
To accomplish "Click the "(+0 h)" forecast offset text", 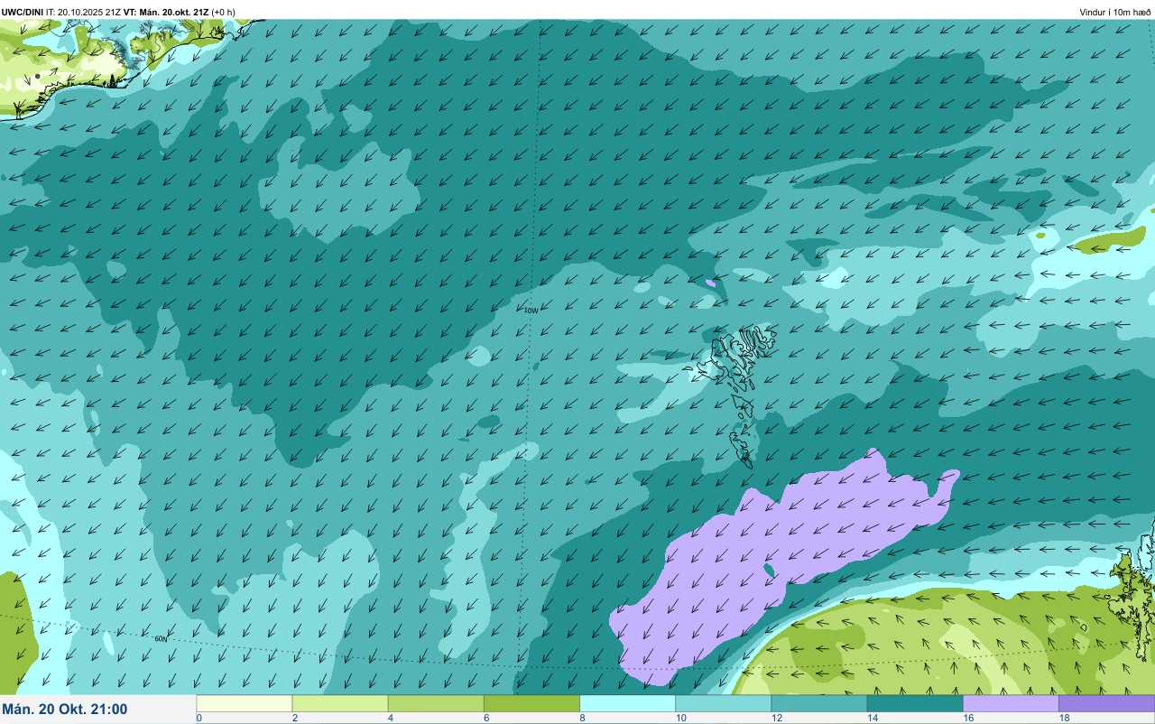I will pyautogui.click(x=224, y=12).
